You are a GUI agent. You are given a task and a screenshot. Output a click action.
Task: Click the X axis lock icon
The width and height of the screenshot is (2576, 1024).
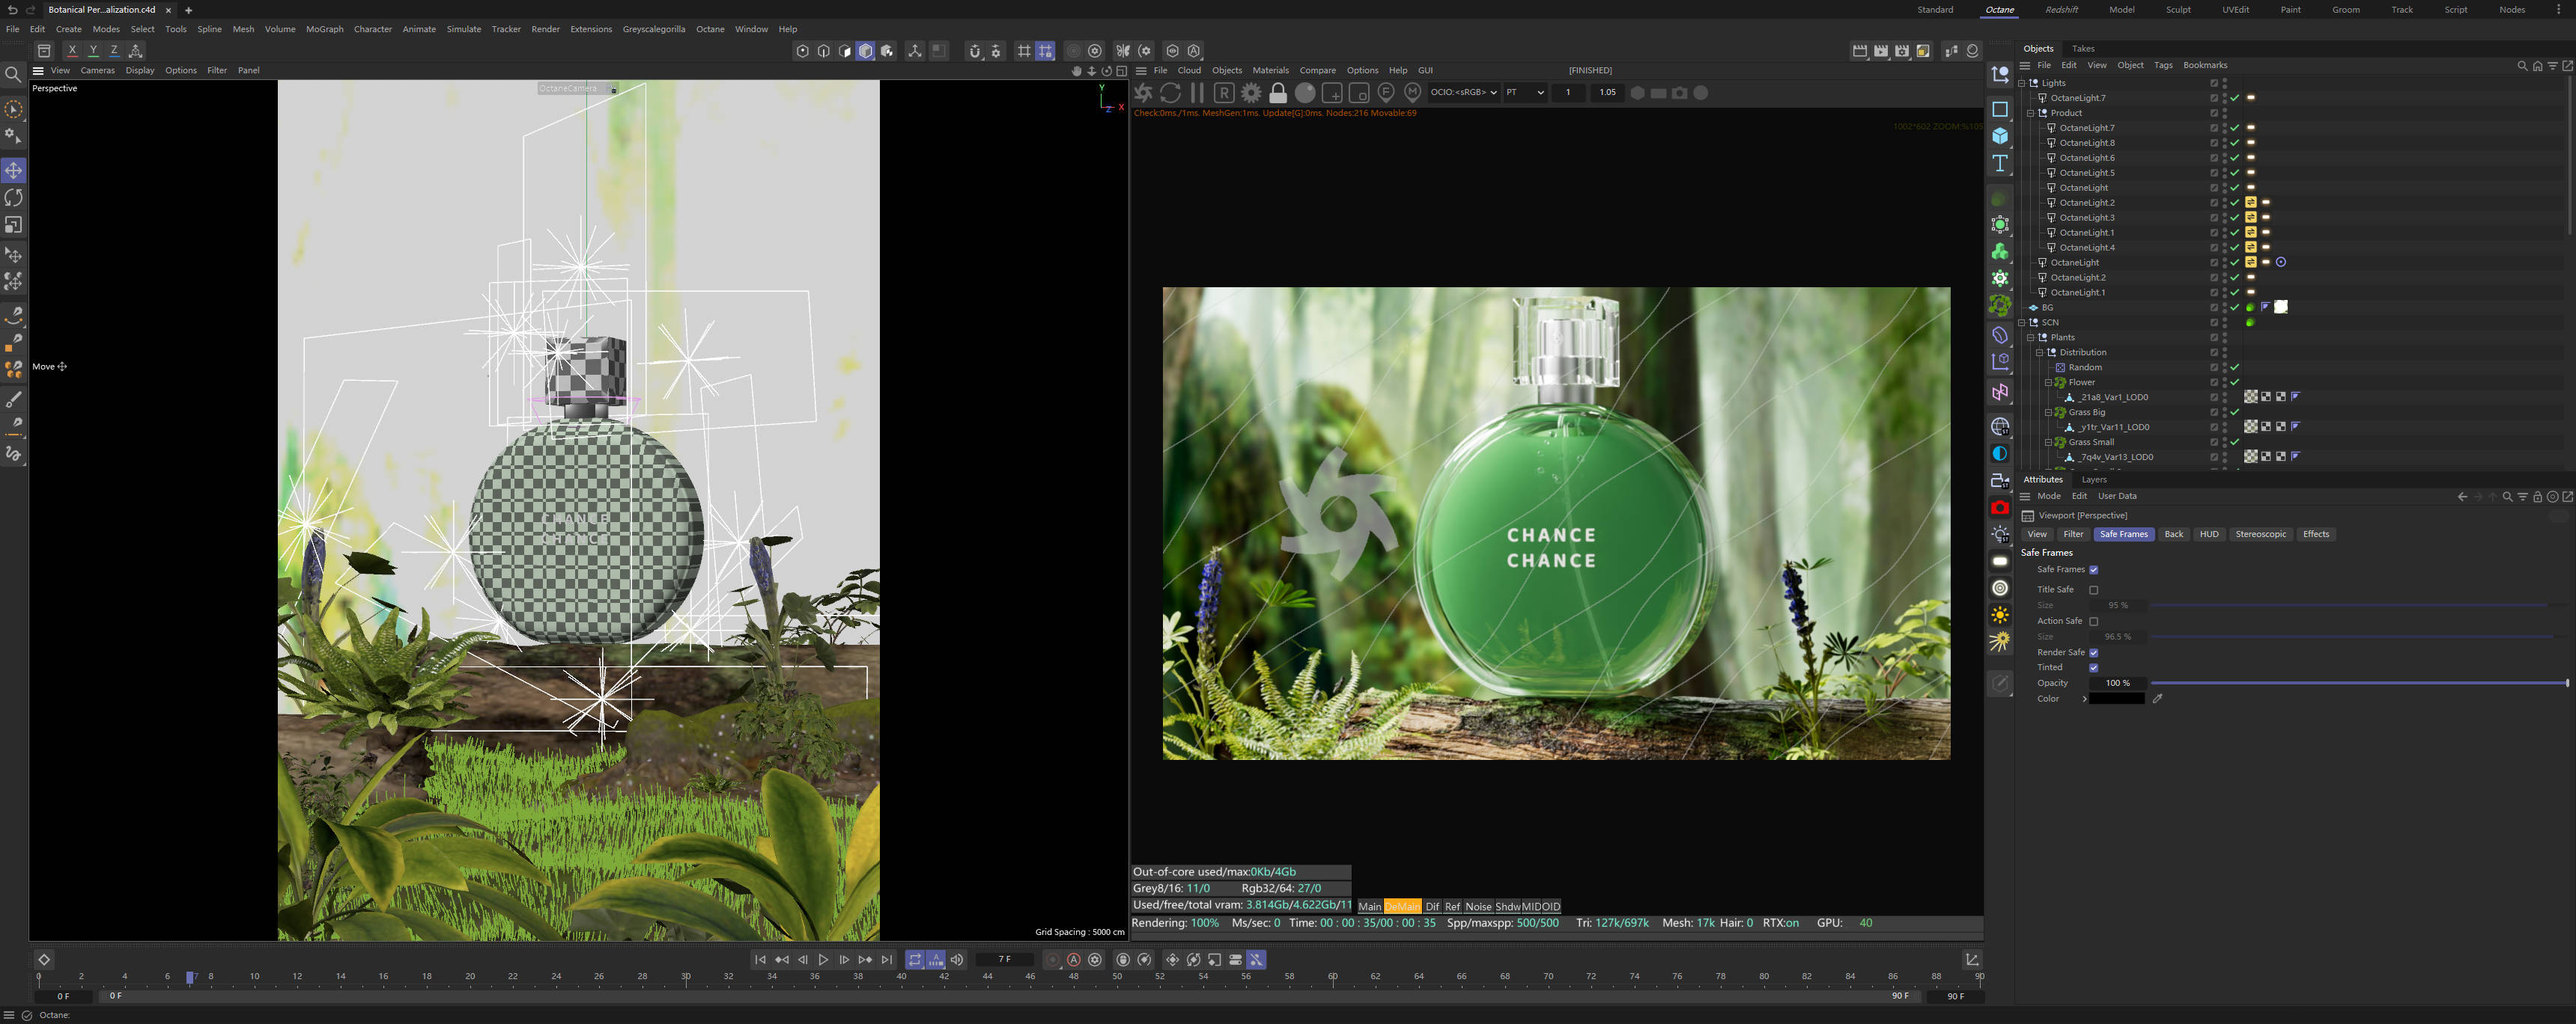click(72, 51)
